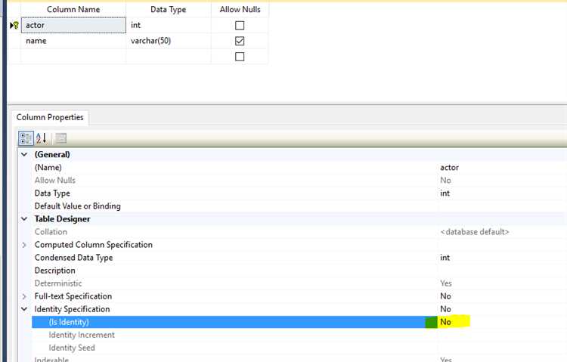Click the actor value of (Name) property
This screenshot has height=362, width=567.
pos(450,168)
